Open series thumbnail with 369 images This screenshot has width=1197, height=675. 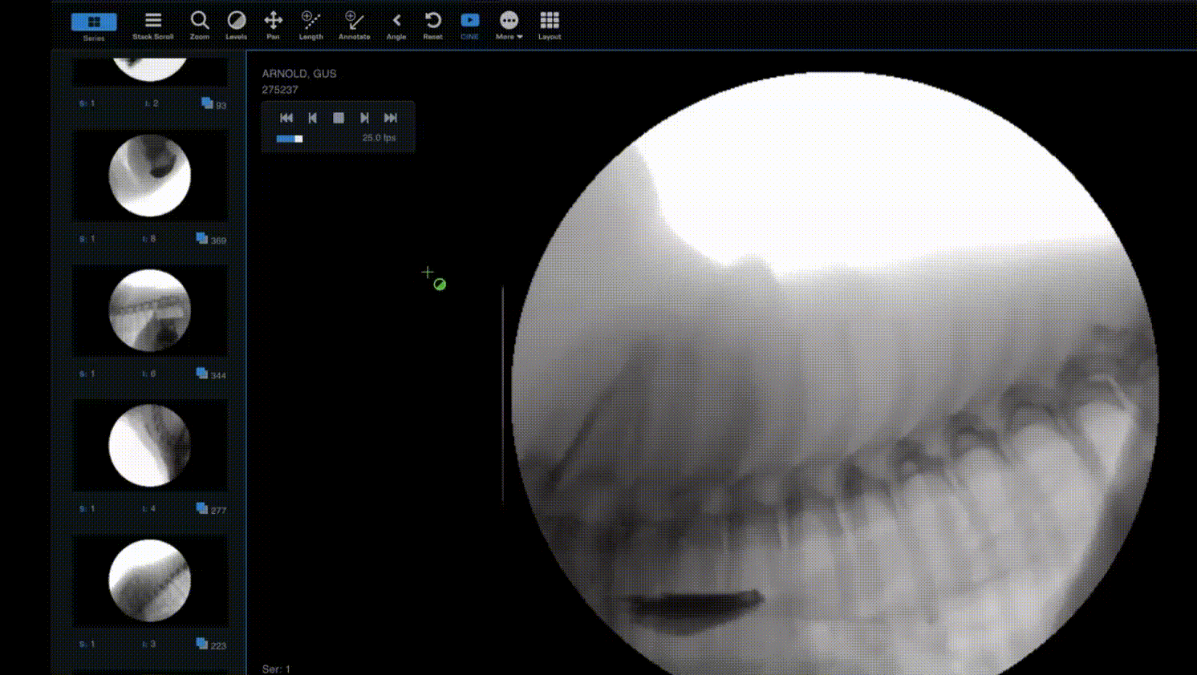(x=150, y=176)
